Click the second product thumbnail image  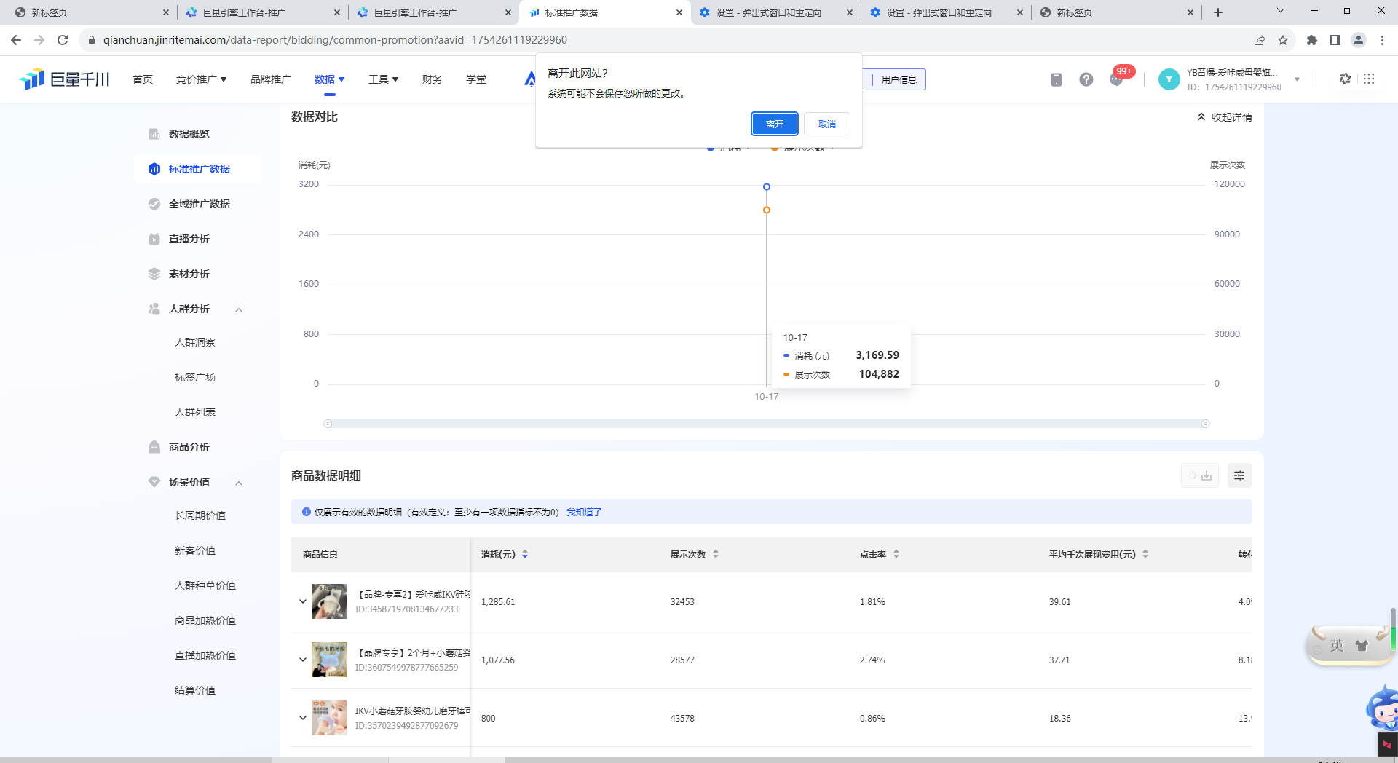(x=329, y=660)
